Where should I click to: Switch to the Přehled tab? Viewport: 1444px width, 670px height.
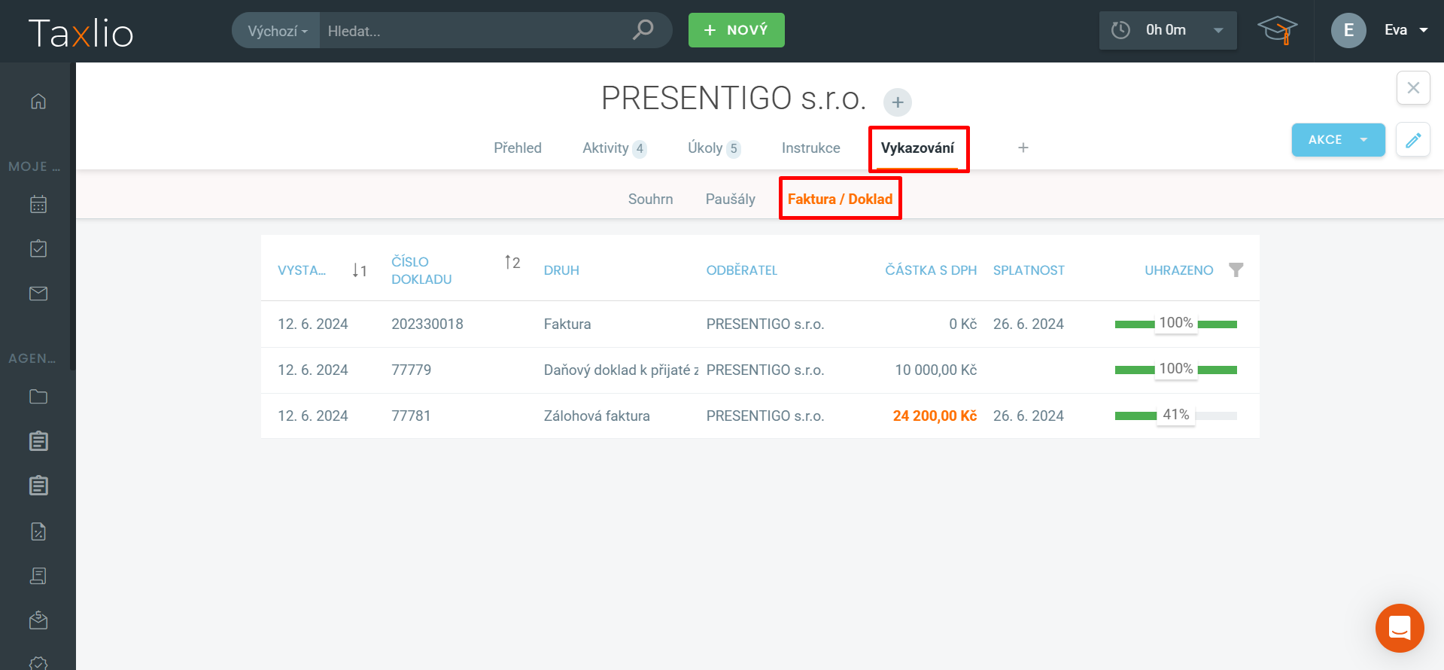518,148
